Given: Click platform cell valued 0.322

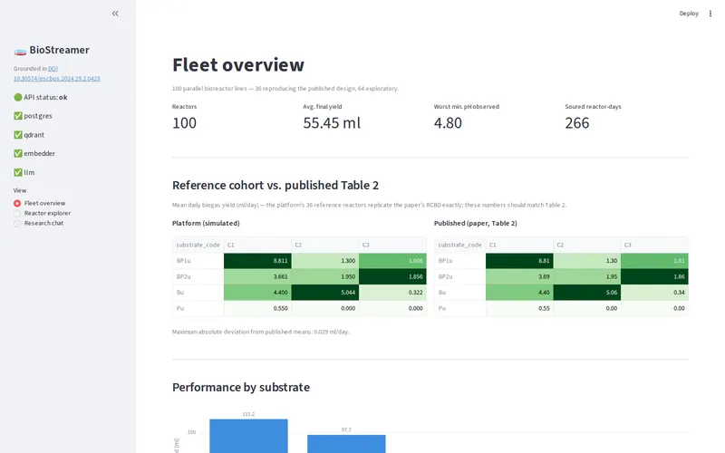Looking at the screenshot, I should [x=392, y=292].
